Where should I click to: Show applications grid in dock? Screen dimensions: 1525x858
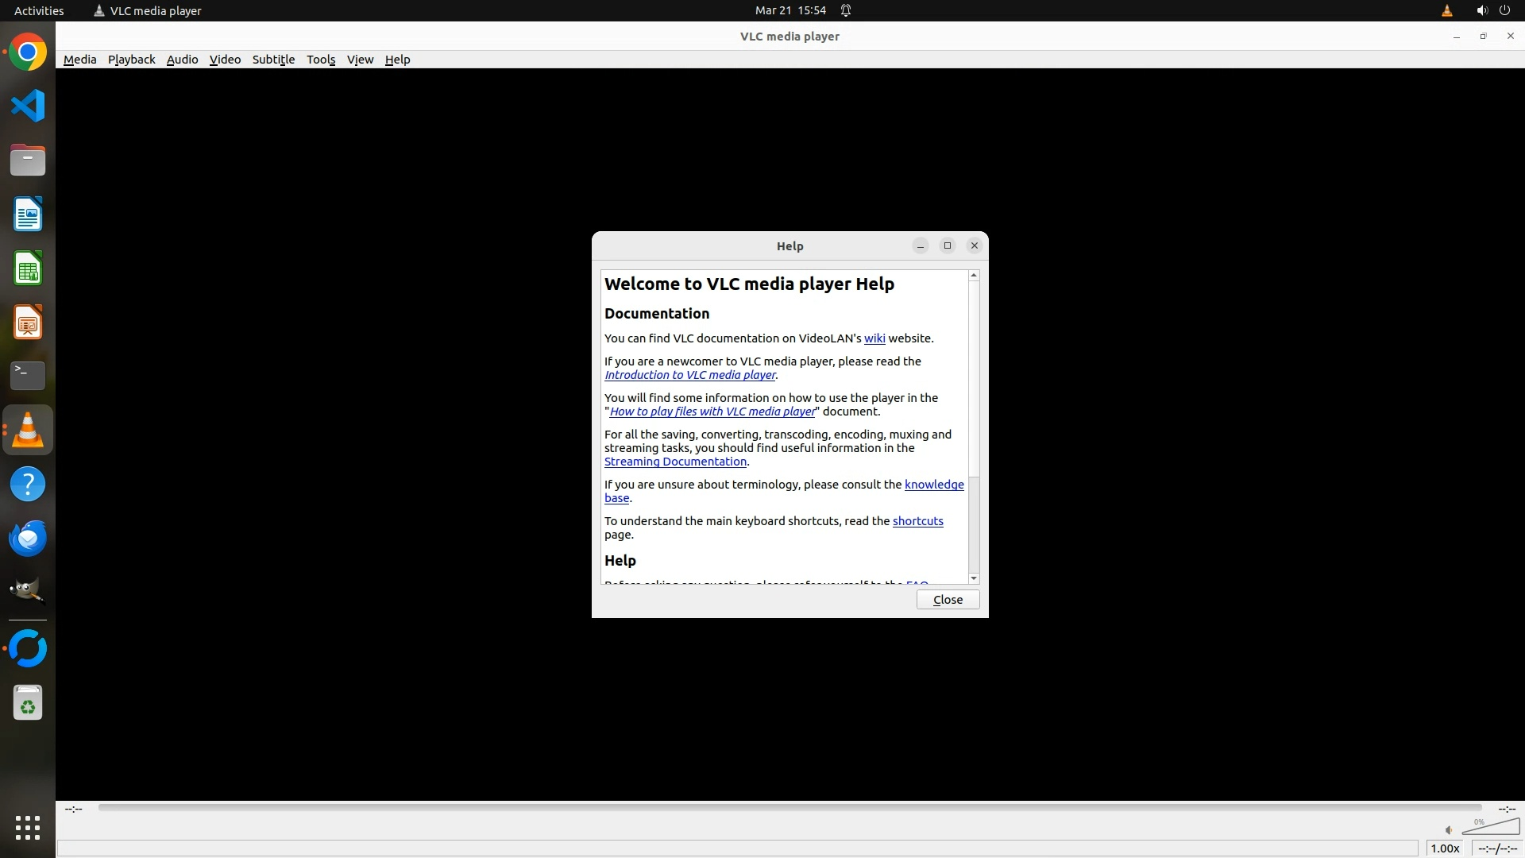point(28,827)
